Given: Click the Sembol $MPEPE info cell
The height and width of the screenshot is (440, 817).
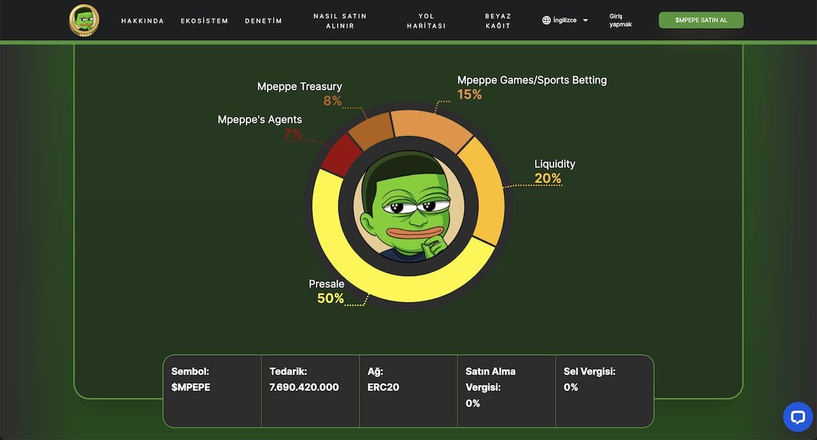Looking at the screenshot, I should pos(212,379).
